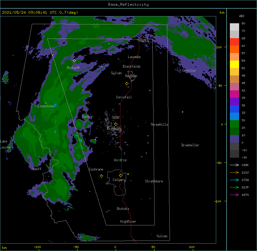Click the Limestone label
Viewport: 257px width, 251px height.
(x=46, y=106)
